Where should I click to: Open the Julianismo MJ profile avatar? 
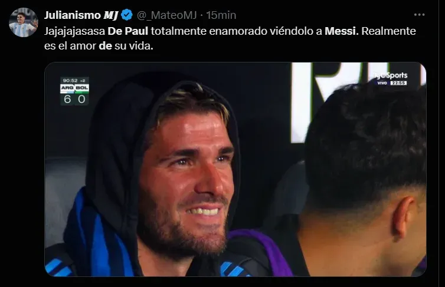tap(23, 22)
